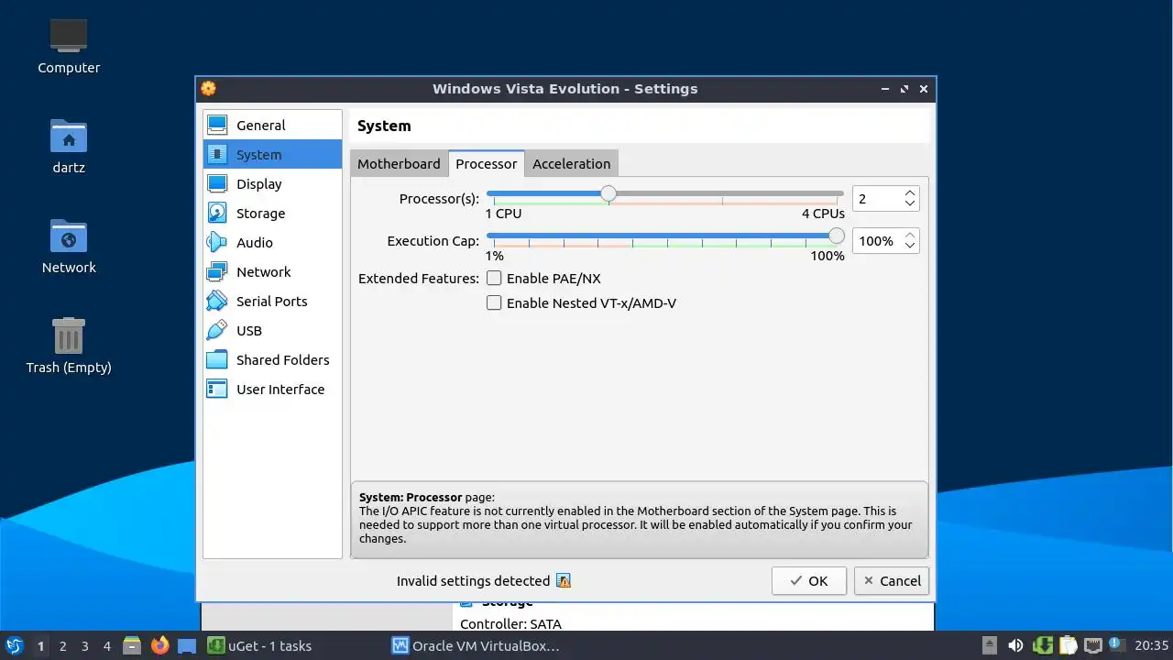
Task: Open the Audio settings category
Action: 272,243
